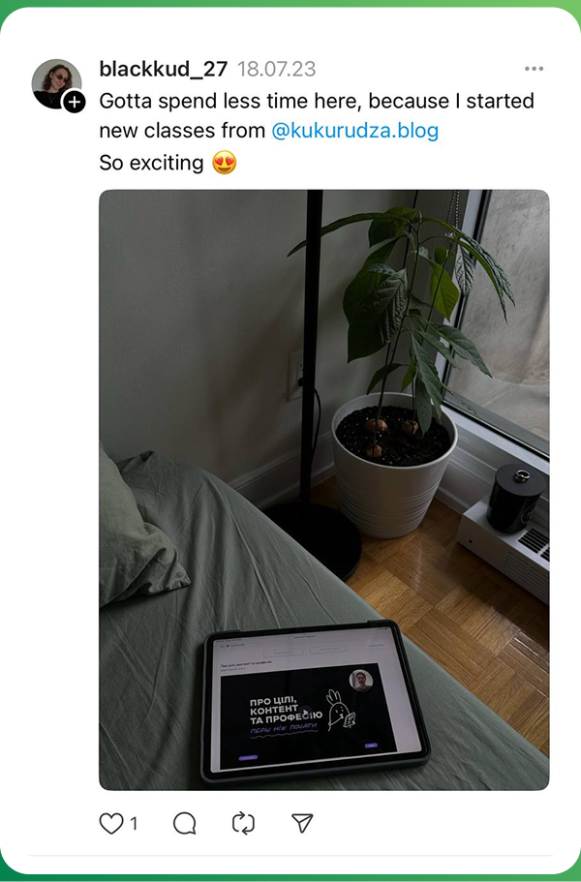
Task: Click the black jar on the heater
Action: pyautogui.click(x=515, y=499)
